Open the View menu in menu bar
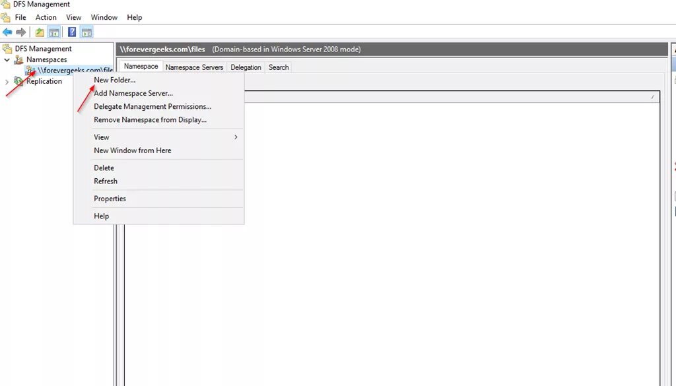 [74, 18]
